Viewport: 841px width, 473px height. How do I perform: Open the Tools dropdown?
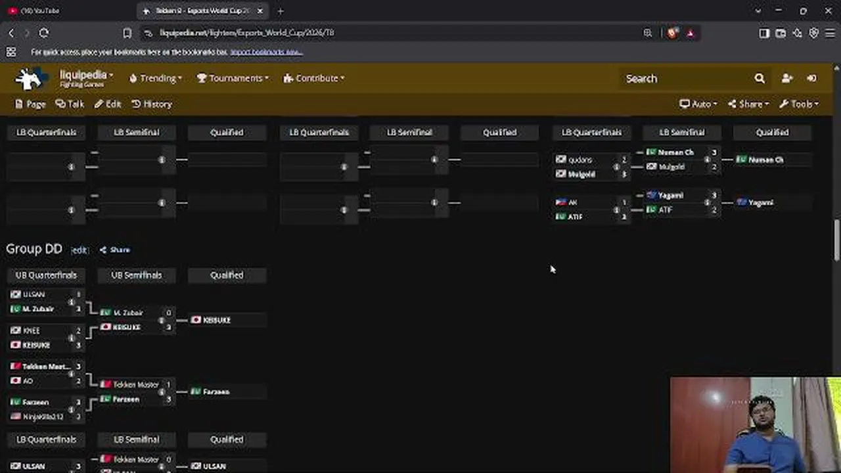[799, 104]
